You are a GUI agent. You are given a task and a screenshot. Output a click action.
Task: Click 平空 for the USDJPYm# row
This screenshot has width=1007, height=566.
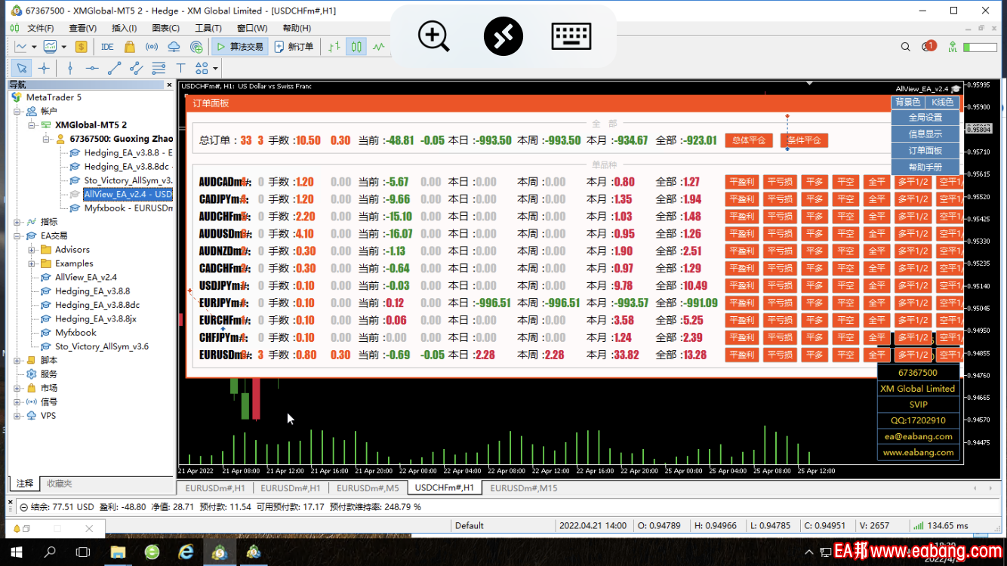pyautogui.click(x=845, y=285)
